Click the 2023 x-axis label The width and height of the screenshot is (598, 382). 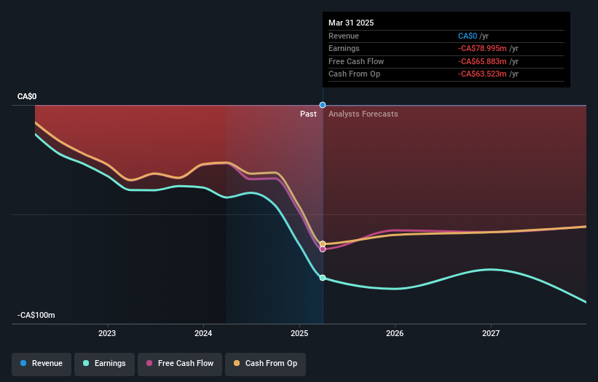pos(107,334)
